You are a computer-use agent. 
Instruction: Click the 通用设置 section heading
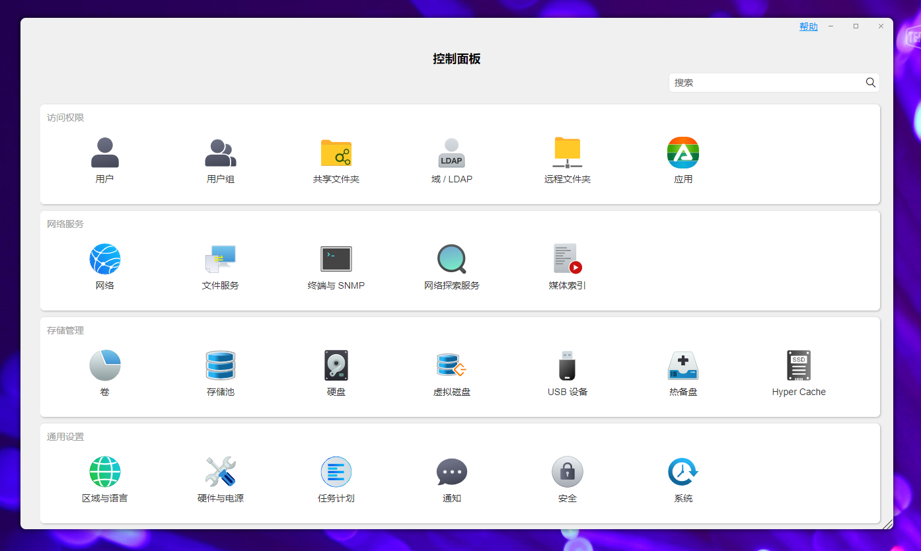[x=65, y=437]
